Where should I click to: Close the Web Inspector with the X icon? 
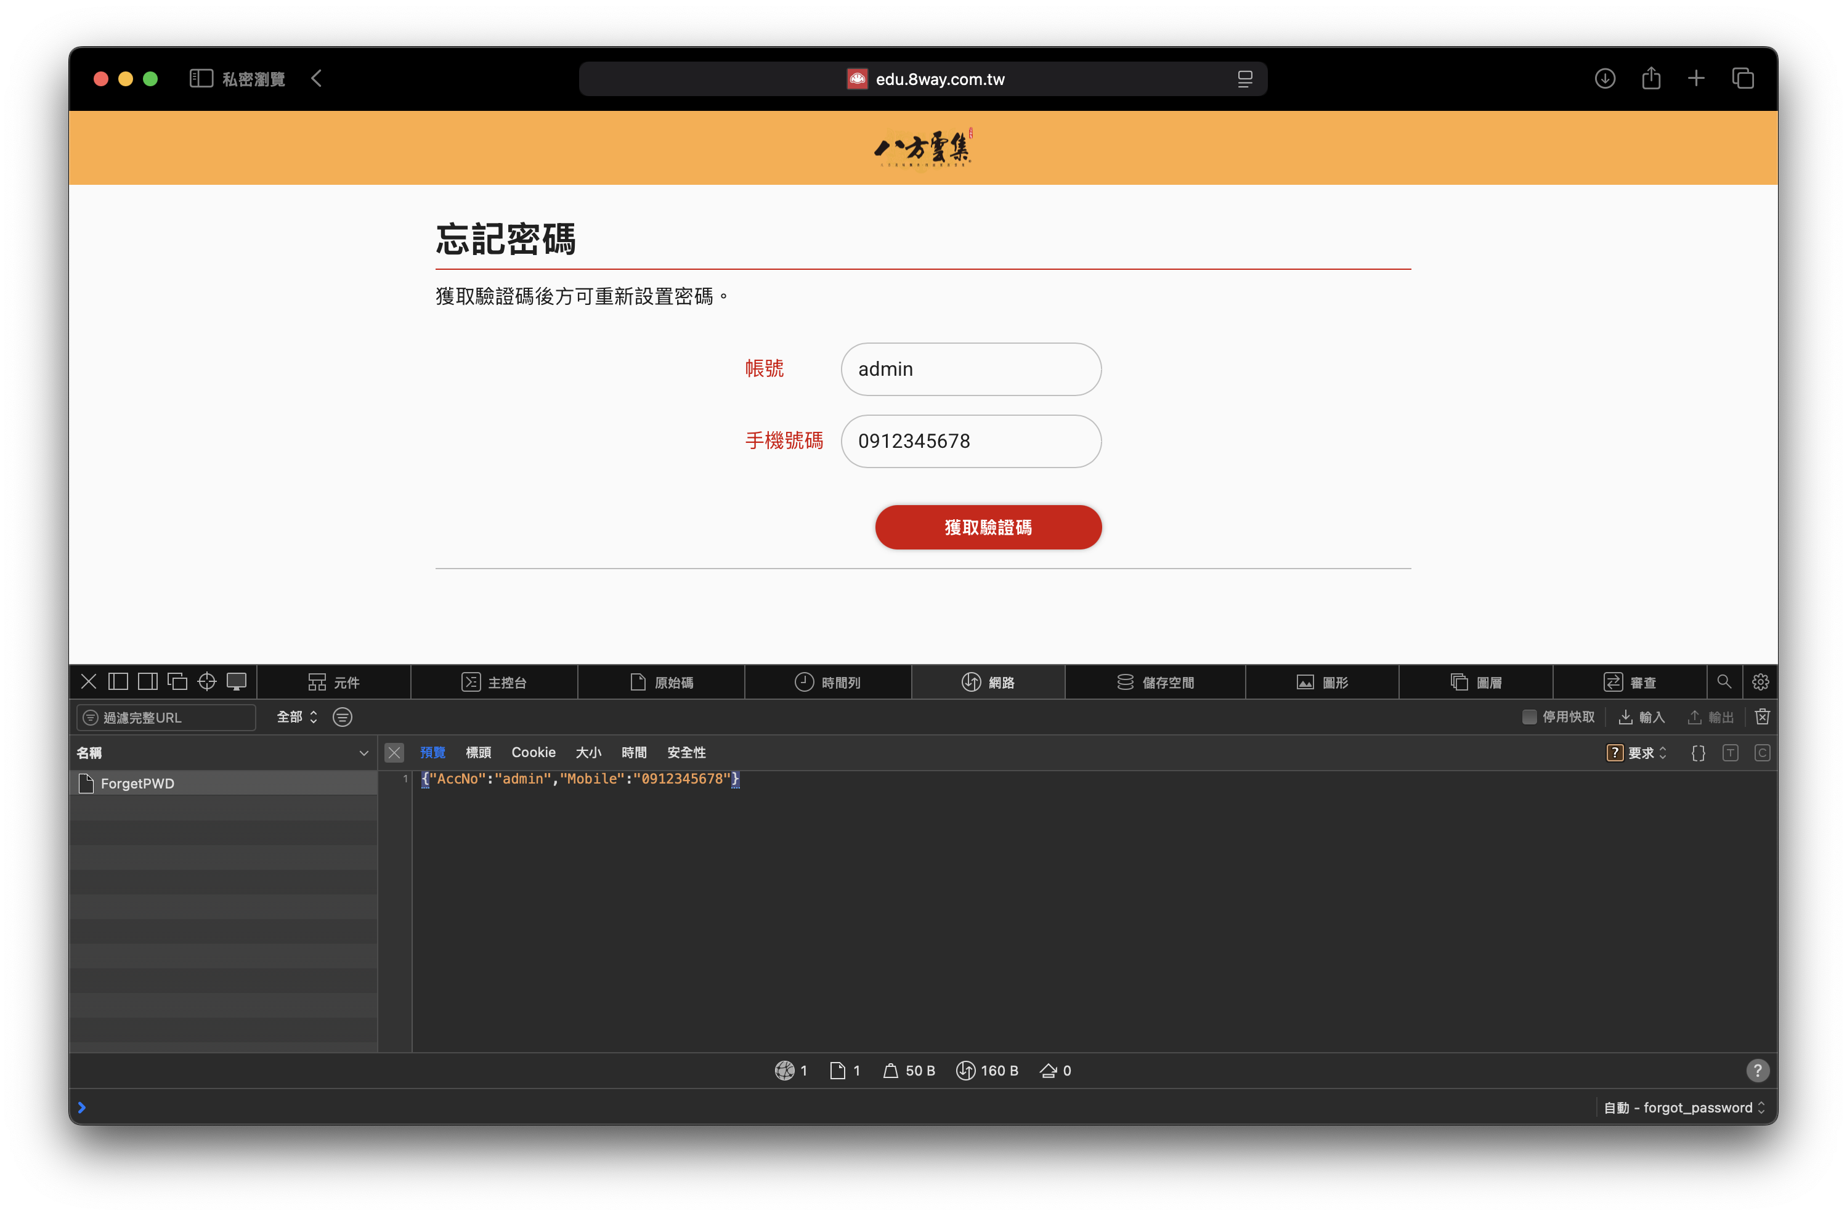pyautogui.click(x=89, y=681)
